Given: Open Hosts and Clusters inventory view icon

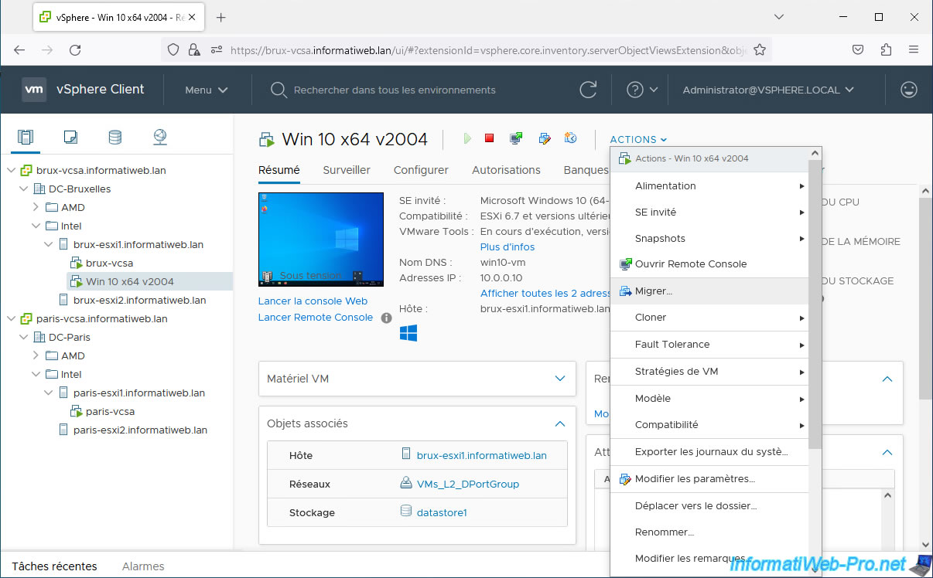Looking at the screenshot, I should [26, 138].
